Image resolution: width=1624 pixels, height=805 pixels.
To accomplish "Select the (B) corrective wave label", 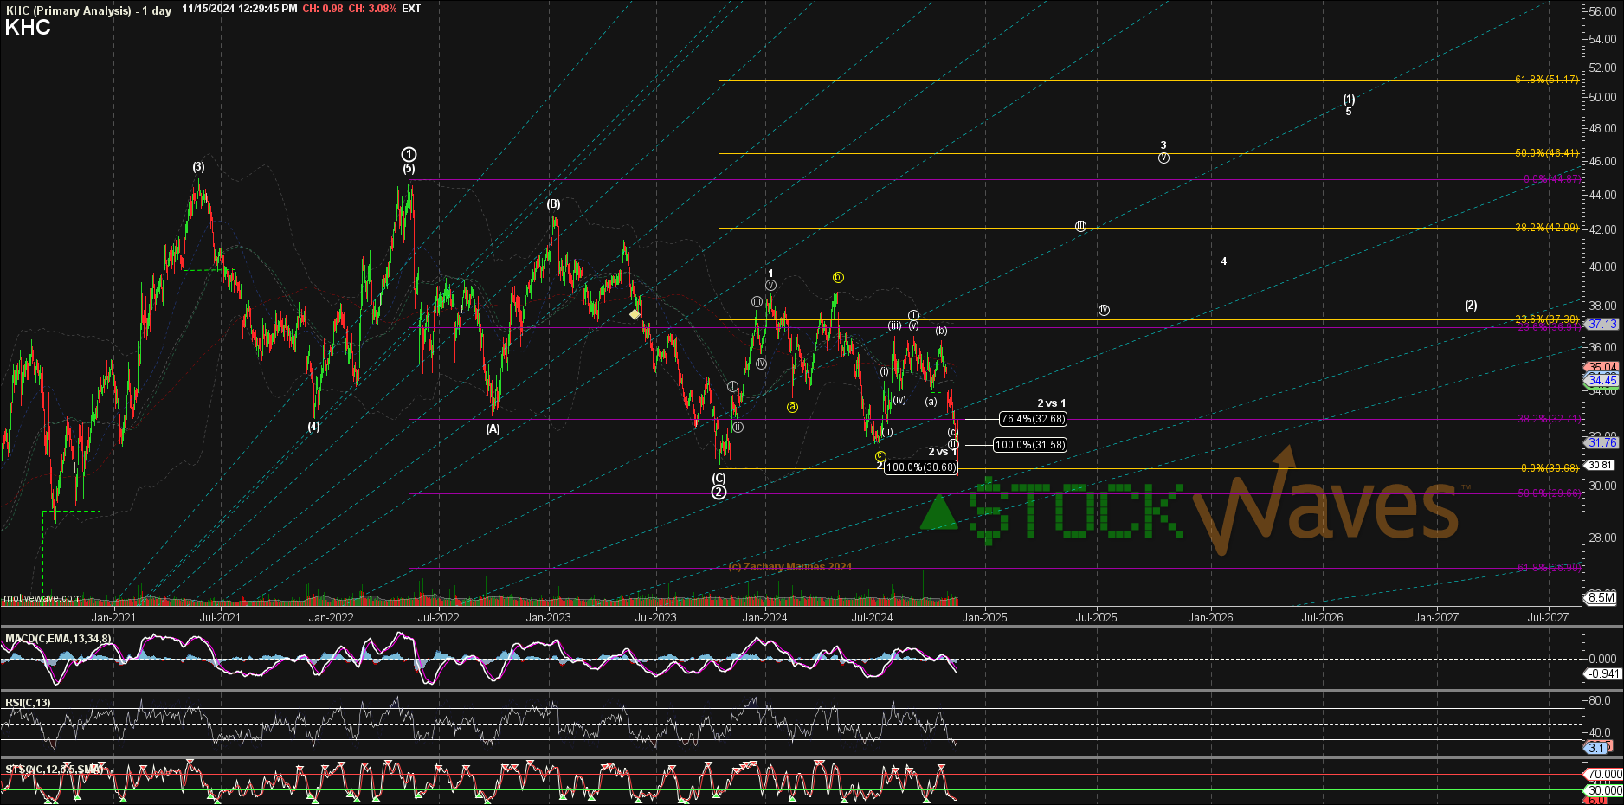I will pyautogui.click(x=553, y=204).
